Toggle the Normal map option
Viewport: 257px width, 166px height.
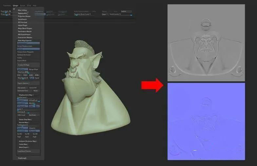pyautogui.click(x=28, y=49)
